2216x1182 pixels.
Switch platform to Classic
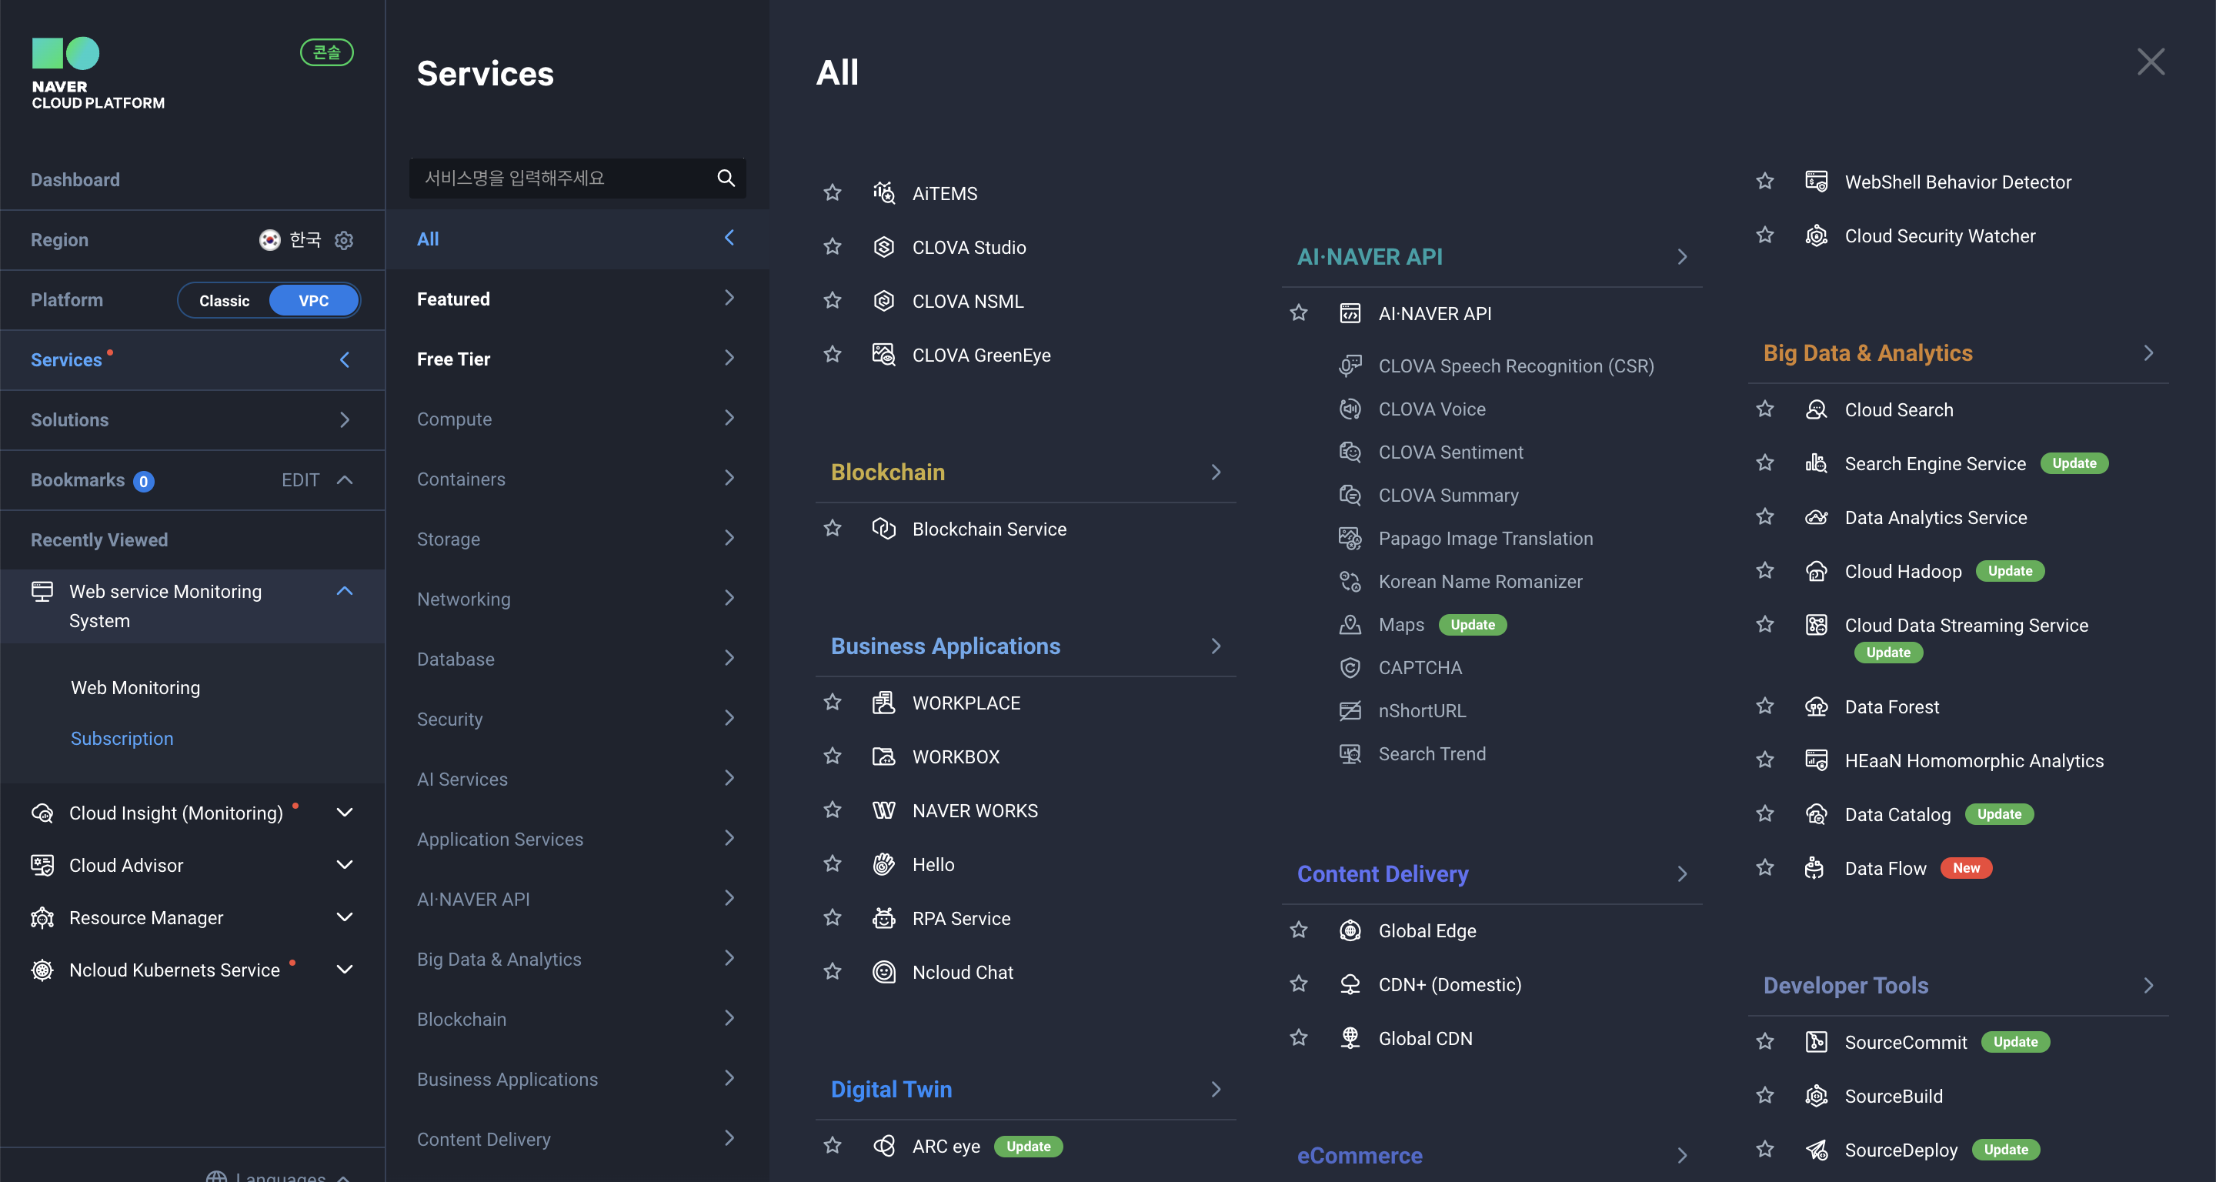pos(224,300)
